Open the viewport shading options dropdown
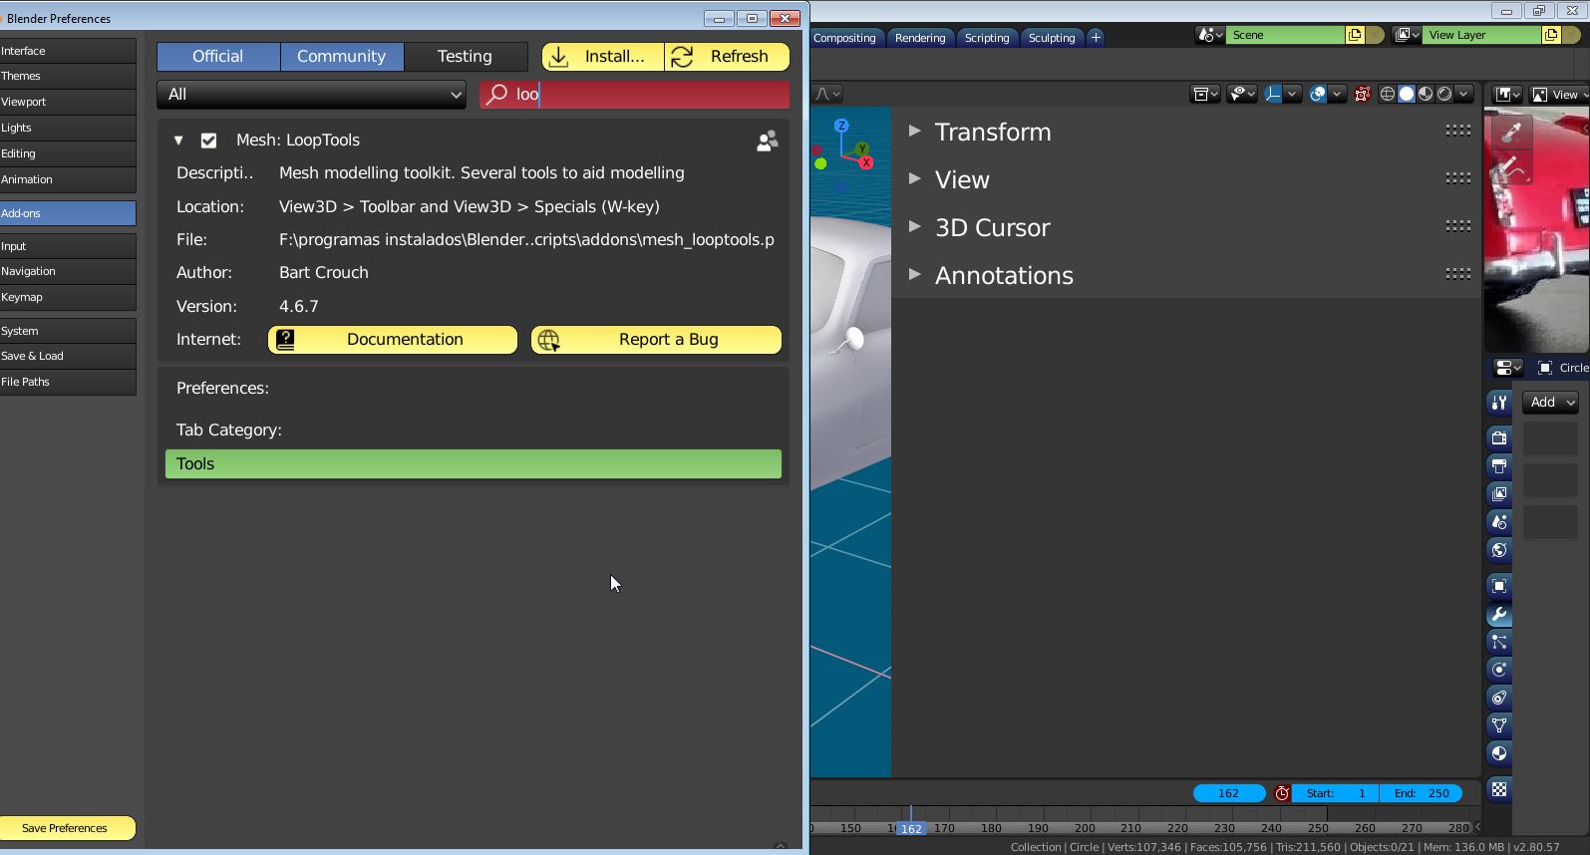The width and height of the screenshot is (1590, 855). coord(1463,94)
